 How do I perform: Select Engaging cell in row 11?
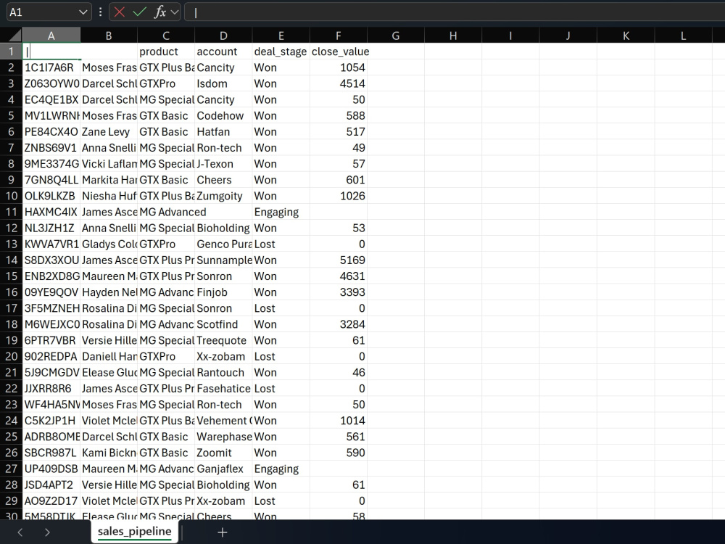pos(281,212)
